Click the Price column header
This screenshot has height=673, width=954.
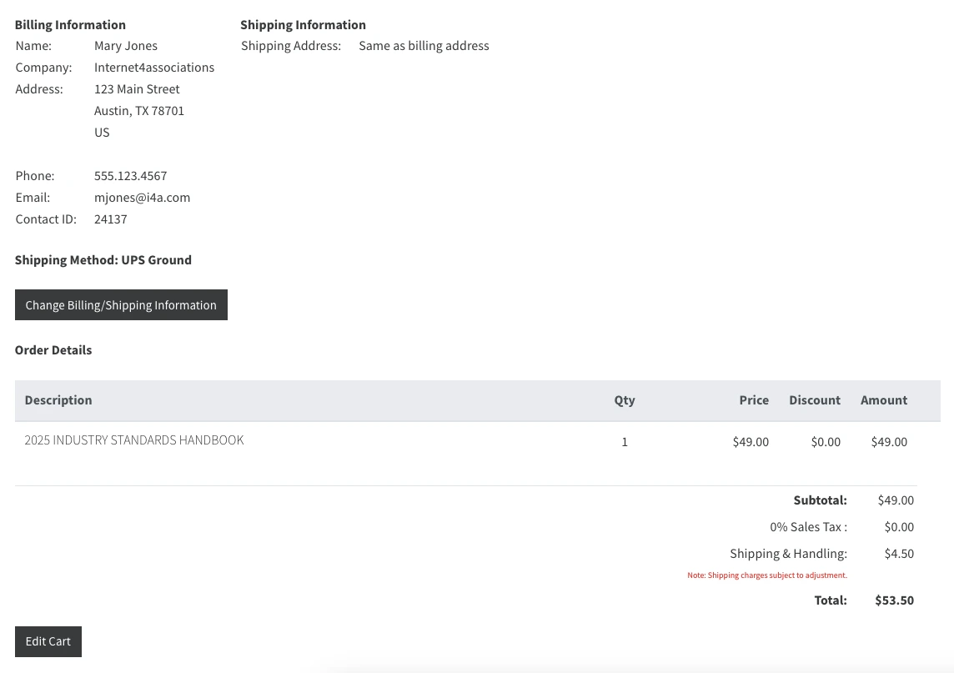(753, 400)
